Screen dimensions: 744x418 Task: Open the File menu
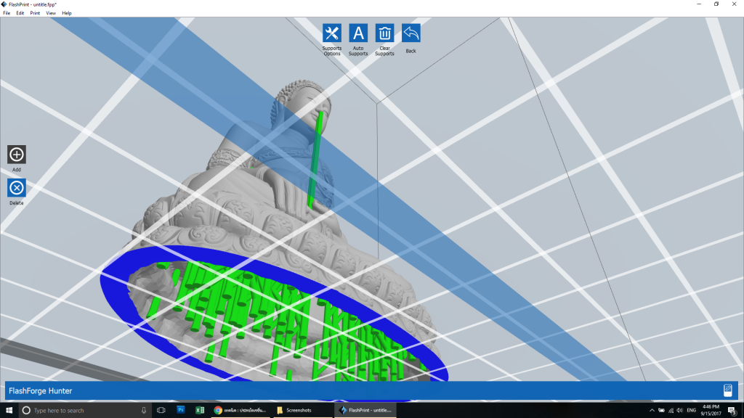pos(7,13)
